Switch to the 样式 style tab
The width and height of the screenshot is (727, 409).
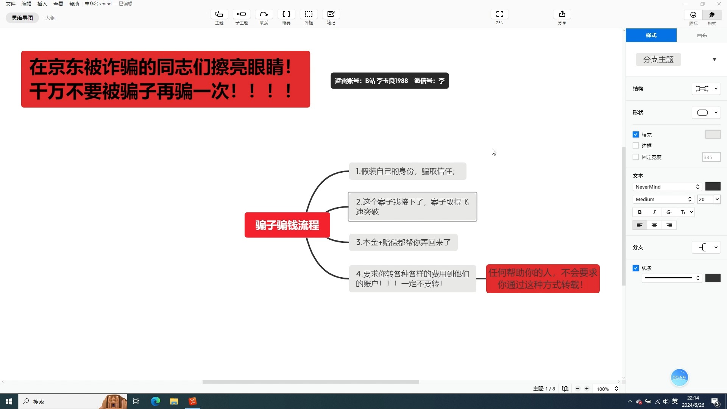tap(651, 35)
